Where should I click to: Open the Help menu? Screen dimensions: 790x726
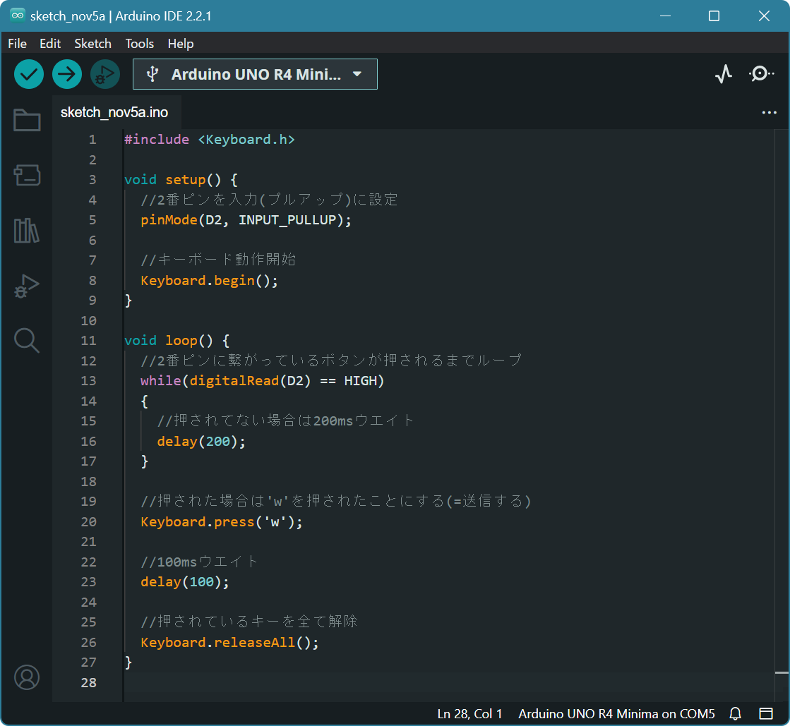[x=180, y=44]
